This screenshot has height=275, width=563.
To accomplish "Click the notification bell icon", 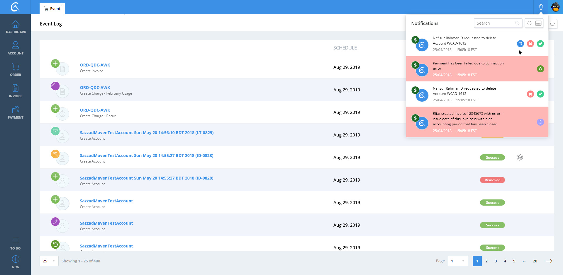I will click(541, 7).
